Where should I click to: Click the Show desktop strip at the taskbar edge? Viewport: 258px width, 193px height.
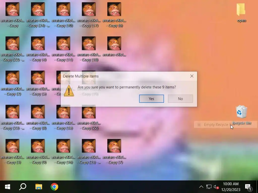coord(257,187)
